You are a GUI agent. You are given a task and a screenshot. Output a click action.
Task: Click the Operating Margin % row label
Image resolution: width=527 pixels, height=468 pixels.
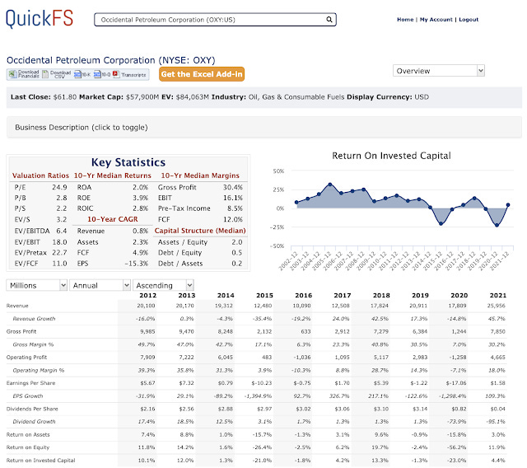click(x=39, y=370)
